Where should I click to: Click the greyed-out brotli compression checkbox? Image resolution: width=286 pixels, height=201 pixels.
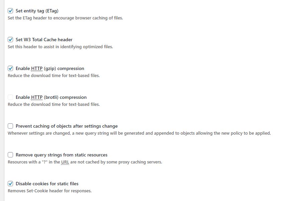(10, 97)
